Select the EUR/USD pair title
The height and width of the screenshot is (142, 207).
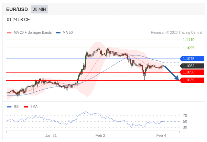click(17, 9)
